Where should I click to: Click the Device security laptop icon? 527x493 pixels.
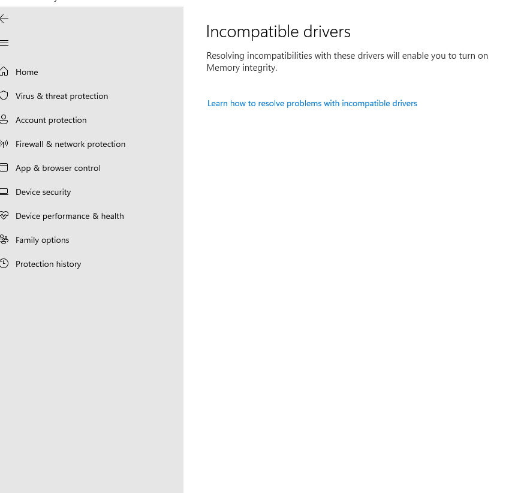tap(4, 192)
